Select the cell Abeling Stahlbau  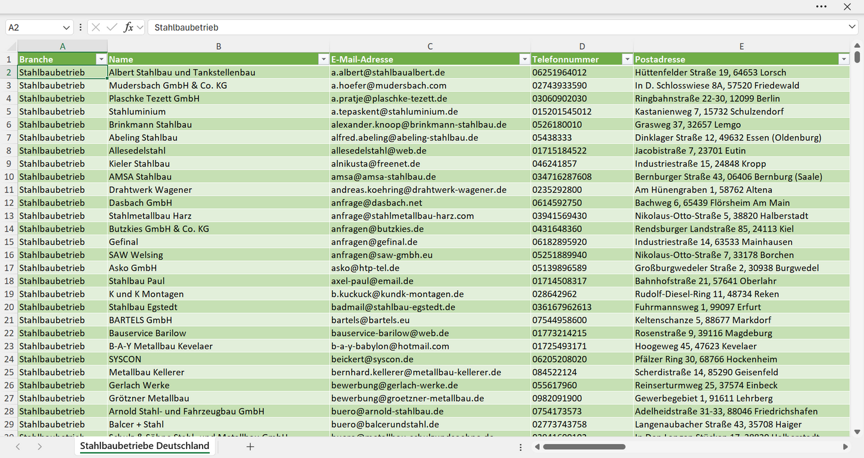(x=218, y=137)
